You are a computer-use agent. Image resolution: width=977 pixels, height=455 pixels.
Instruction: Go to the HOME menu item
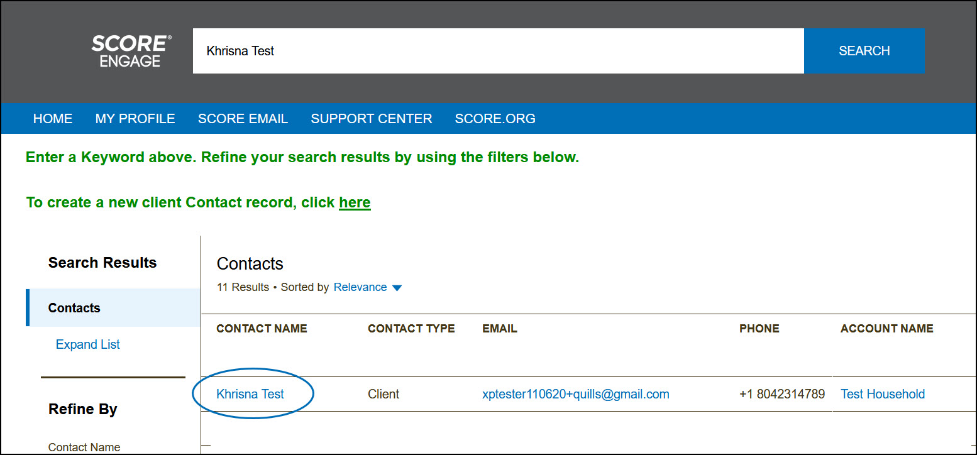pyautogui.click(x=53, y=119)
